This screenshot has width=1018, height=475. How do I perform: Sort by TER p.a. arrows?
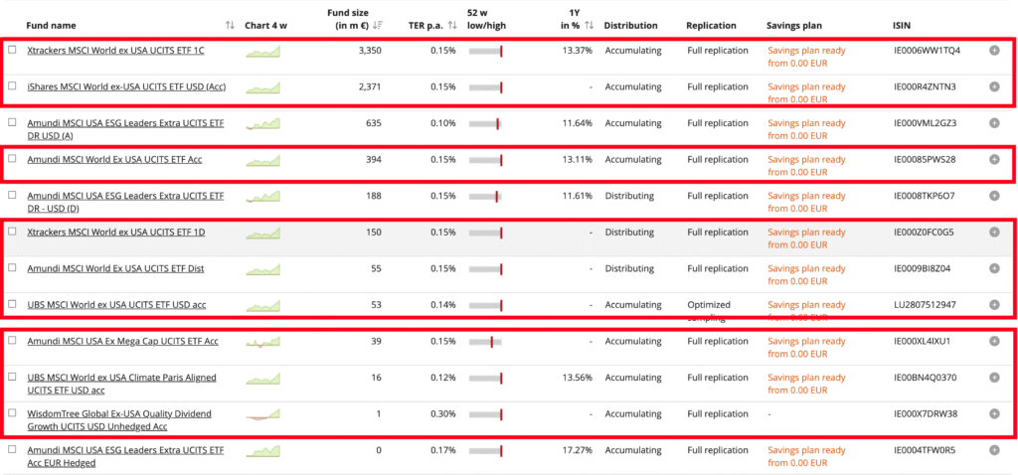454,25
